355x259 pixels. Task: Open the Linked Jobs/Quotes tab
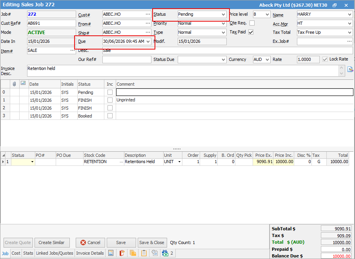[x=55, y=253]
